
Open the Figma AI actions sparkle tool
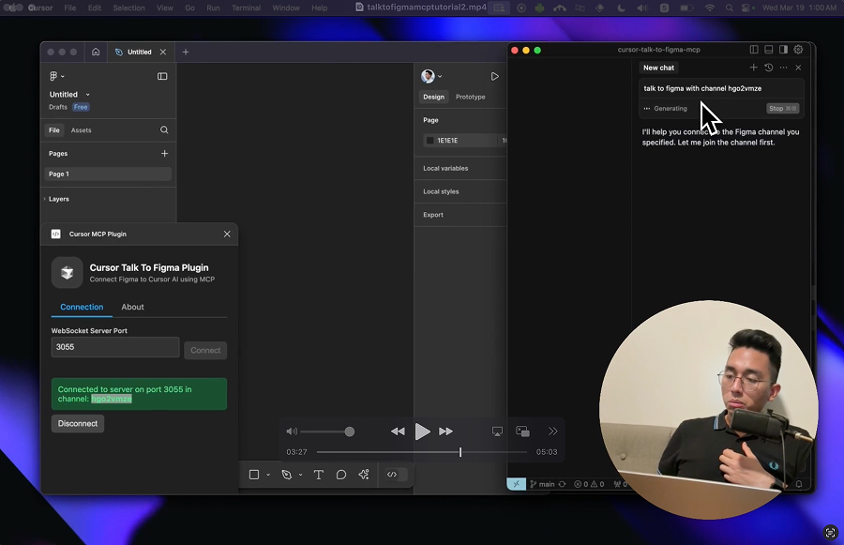click(x=364, y=475)
